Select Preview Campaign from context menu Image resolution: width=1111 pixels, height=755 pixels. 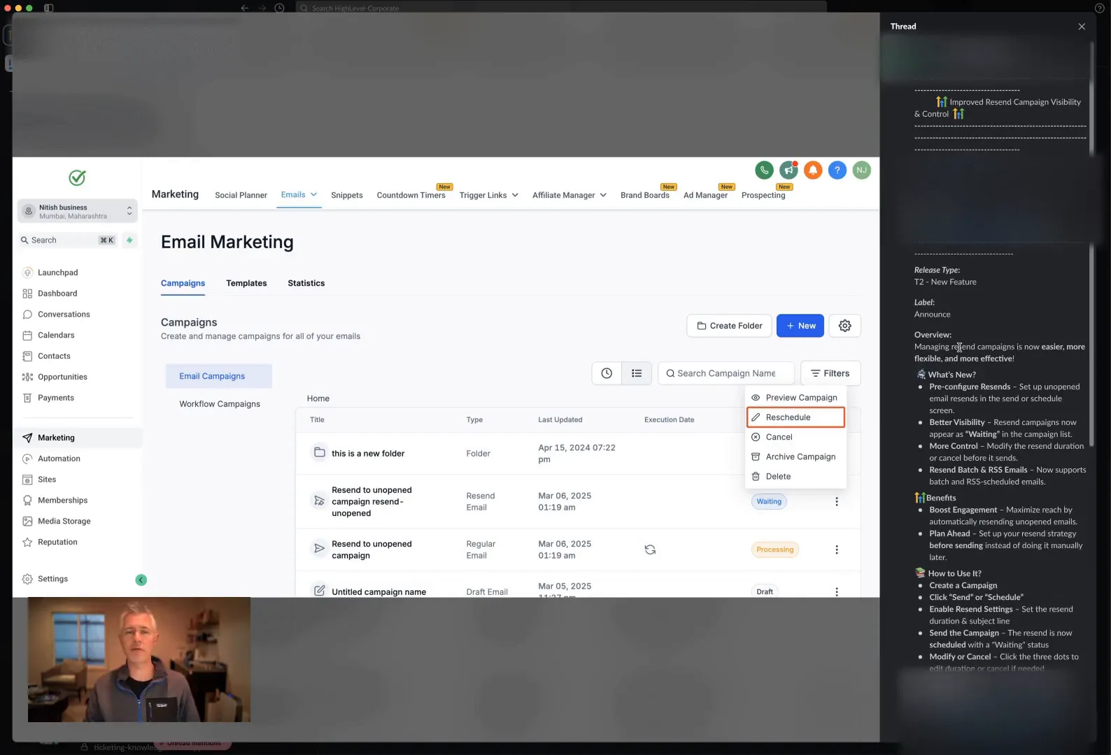tap(795, 397)
